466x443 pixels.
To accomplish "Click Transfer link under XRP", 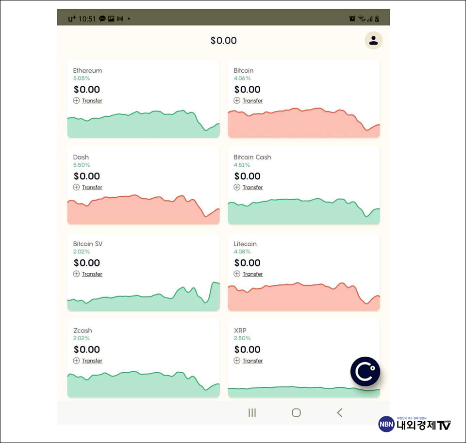I will 252,361.
